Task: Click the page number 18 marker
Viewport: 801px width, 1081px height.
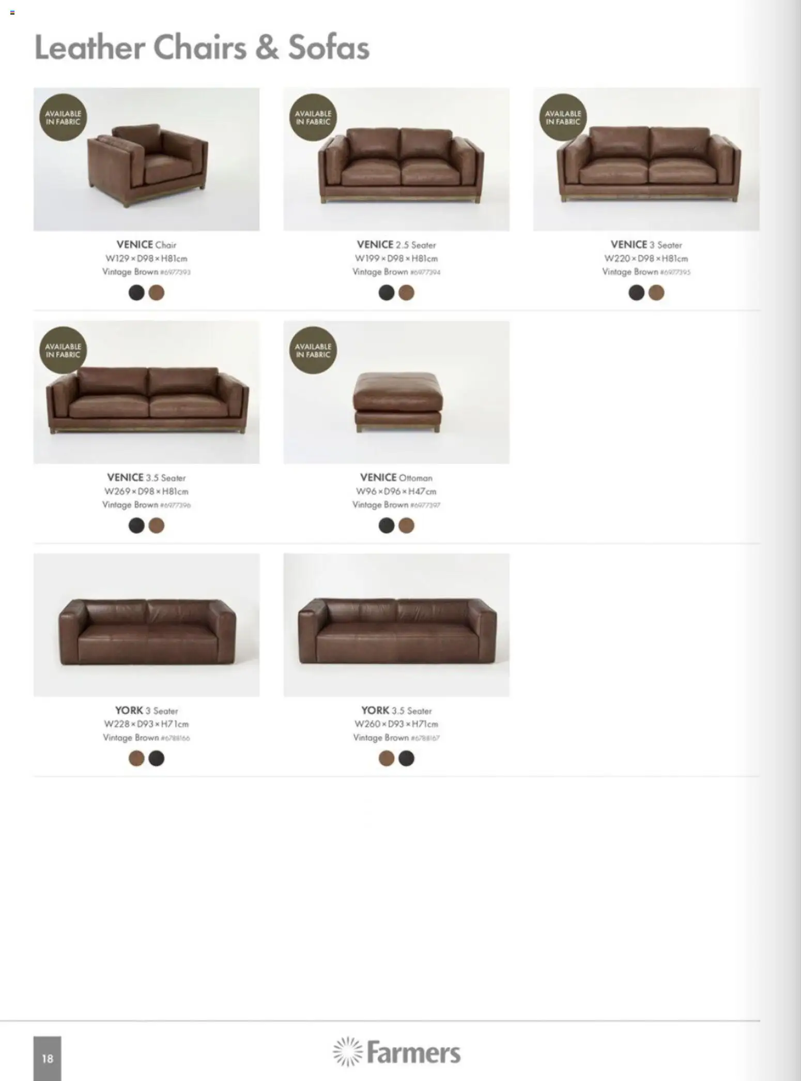Action: coord(48,1058)
